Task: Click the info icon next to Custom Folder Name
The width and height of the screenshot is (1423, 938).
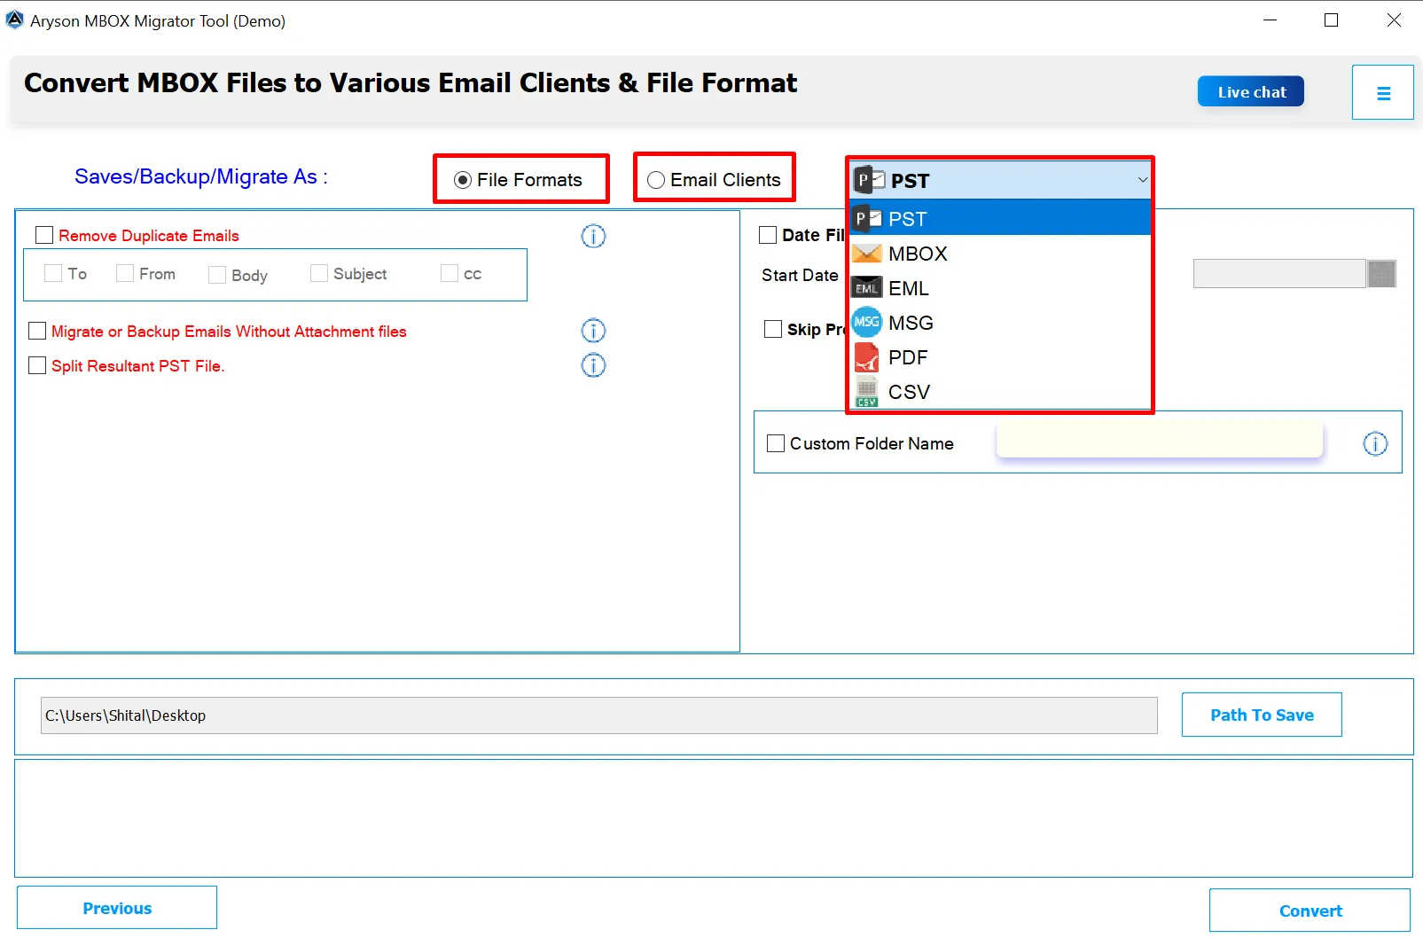Action: pos(1375,443)
